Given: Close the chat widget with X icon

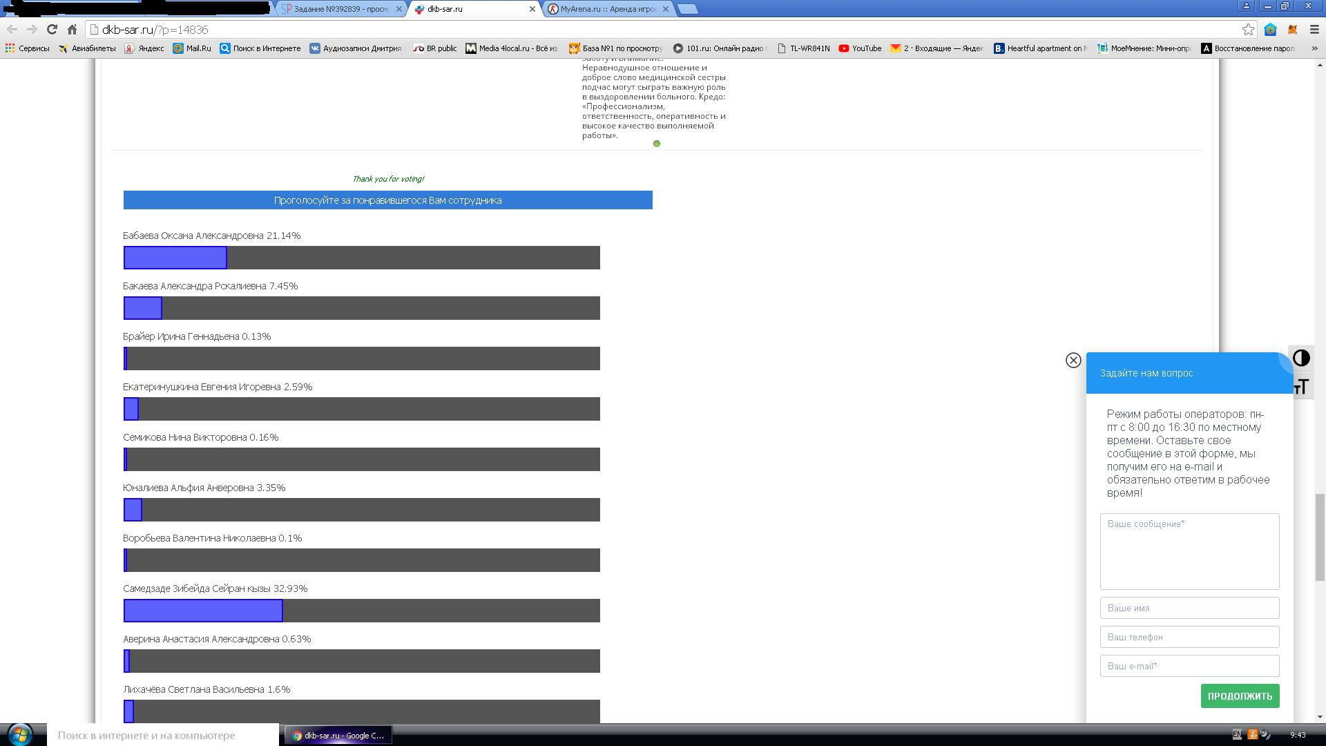Looking at the screenshot, I should pos(1073,360).
